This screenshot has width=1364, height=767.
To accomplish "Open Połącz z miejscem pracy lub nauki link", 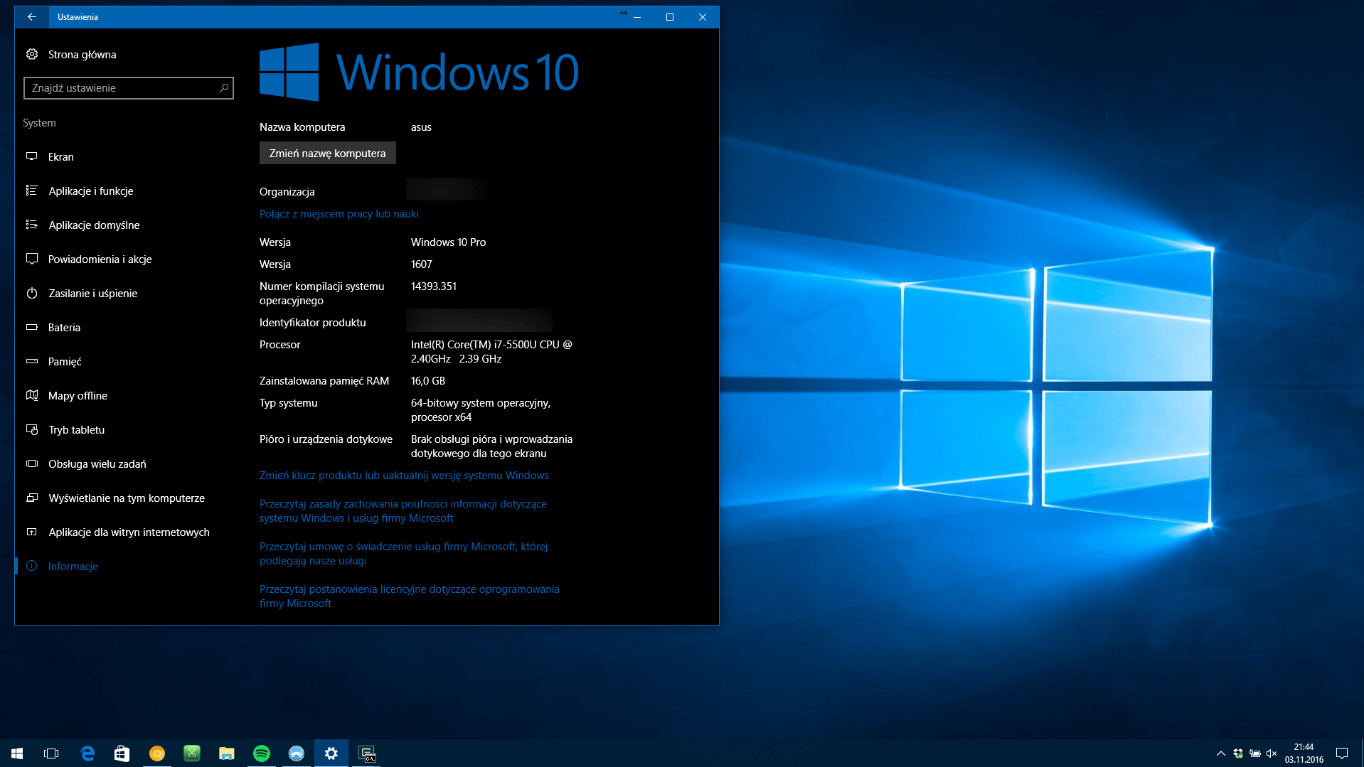I will [x=339, y=214].
